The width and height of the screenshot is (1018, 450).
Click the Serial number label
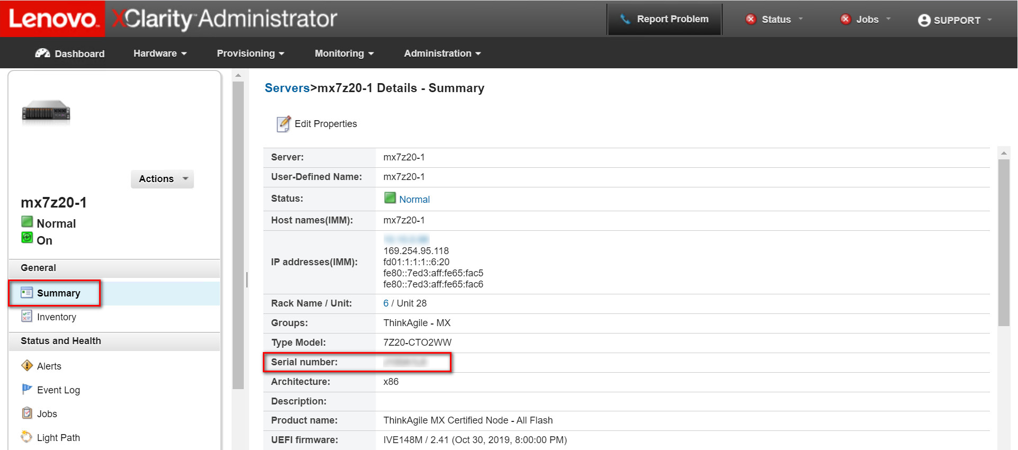304,362
